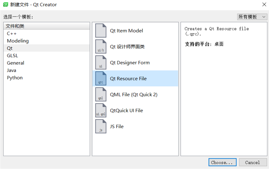Select the JS File template
This screenshot has height=169, width=269.
pyautogui.click(x=135, y=126)
